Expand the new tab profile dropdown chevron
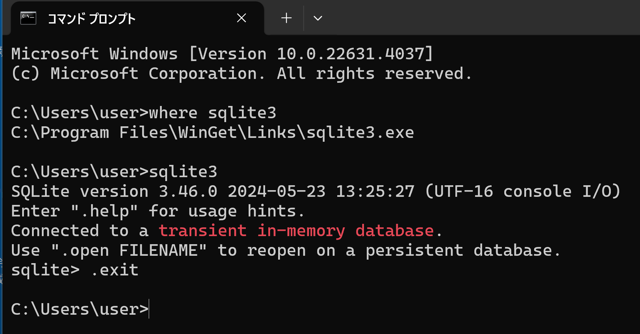The width and height of the screenshot is (640, 334). click(x=318, y=18)
